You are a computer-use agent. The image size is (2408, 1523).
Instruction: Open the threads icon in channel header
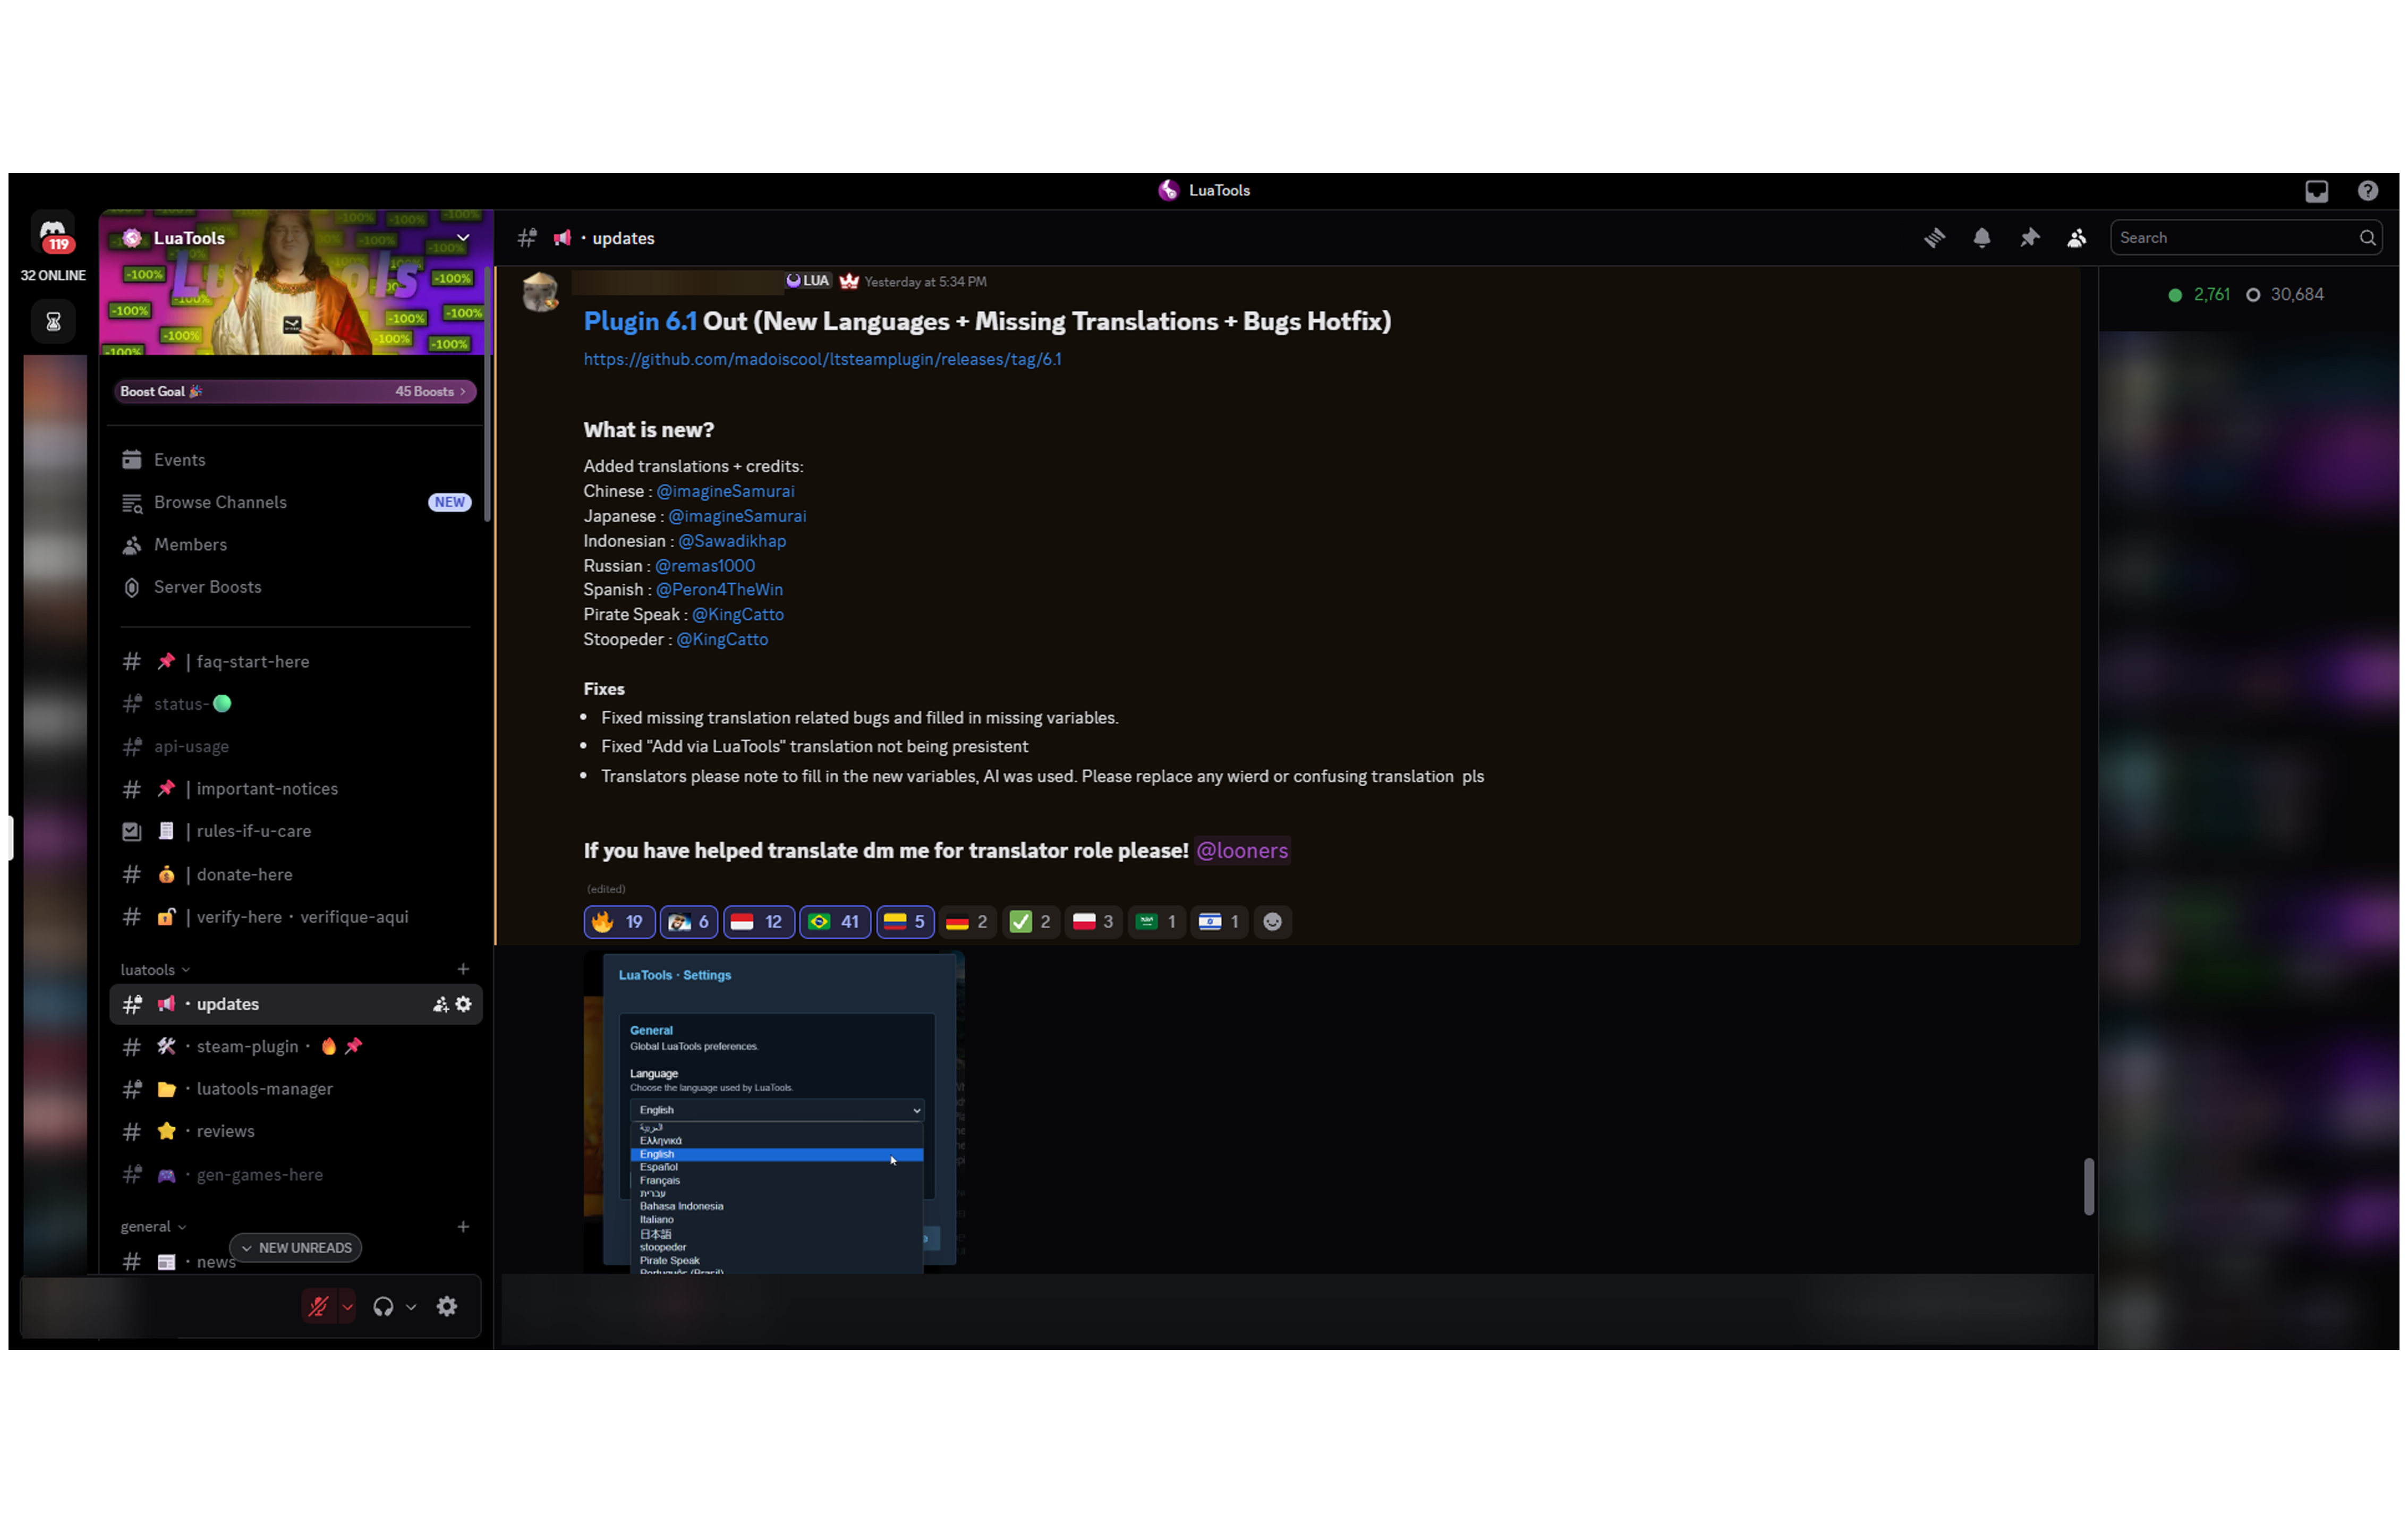[1934, 237]
